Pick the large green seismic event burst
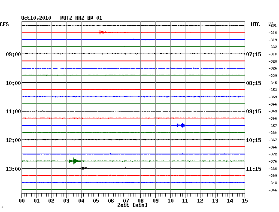 tap(74, 161)
